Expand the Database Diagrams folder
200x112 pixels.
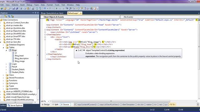coord(3,45)
